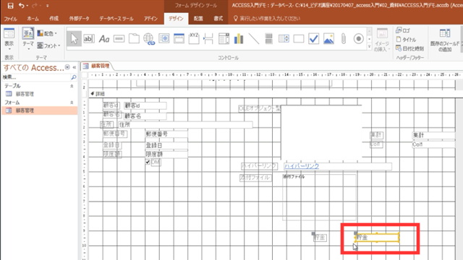This screenshot has width=463, height=260.
Task: Click the 検索 search field
Action: pyautogui.click(x=37, y=77)
